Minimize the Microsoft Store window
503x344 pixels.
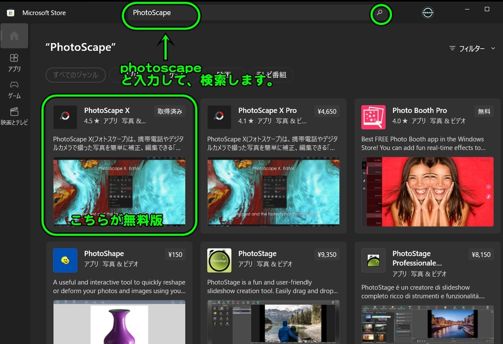[x=467, y=9]
